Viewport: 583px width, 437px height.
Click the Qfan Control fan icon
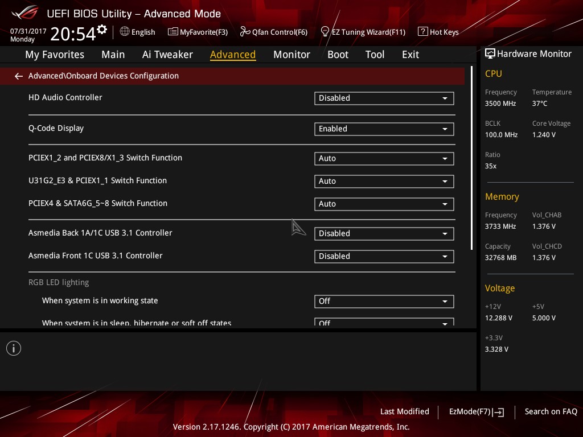coord(245,32)
